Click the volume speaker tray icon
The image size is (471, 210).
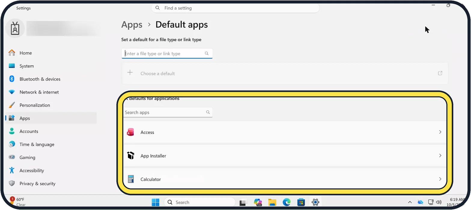[439, 202]
